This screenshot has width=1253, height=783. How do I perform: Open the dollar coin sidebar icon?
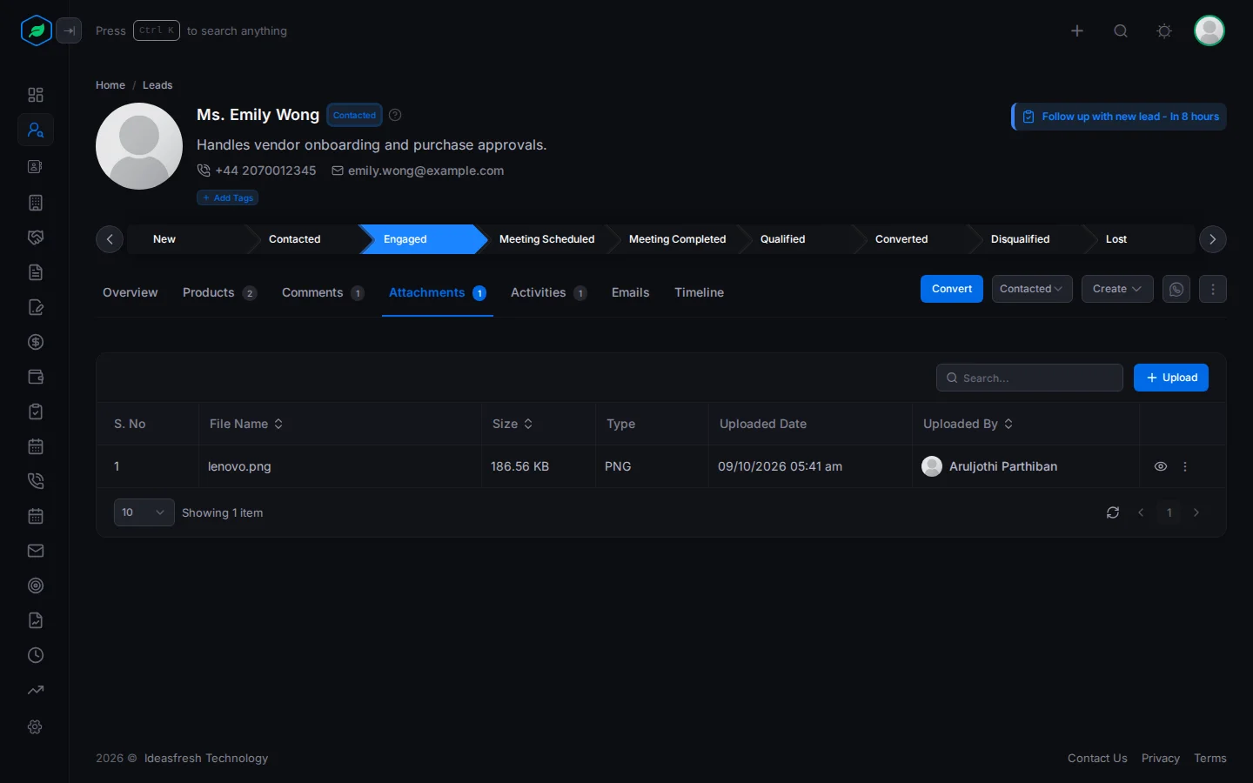pos(36,342)
